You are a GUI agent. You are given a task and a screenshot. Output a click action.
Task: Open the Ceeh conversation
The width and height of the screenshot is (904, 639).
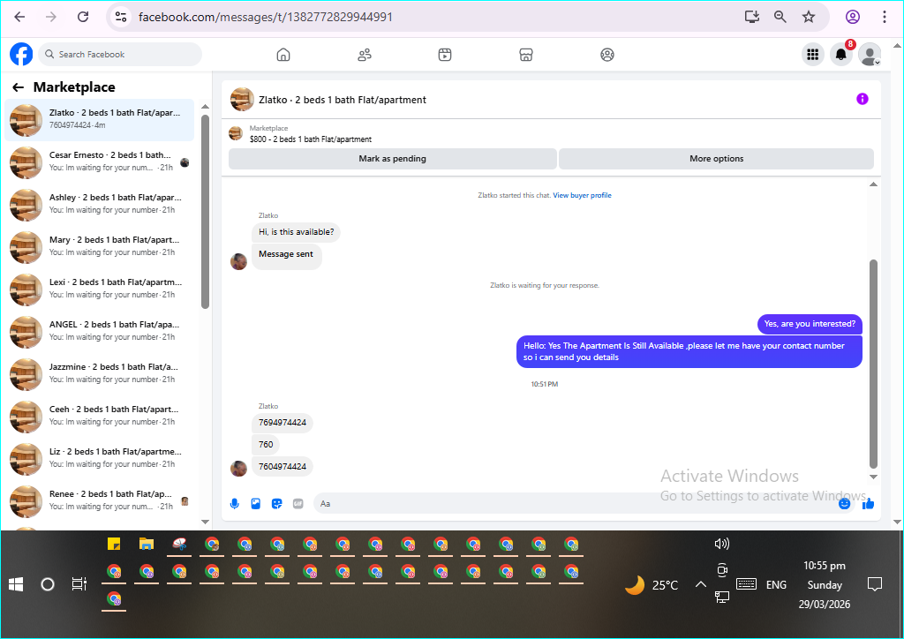[99, 416]
